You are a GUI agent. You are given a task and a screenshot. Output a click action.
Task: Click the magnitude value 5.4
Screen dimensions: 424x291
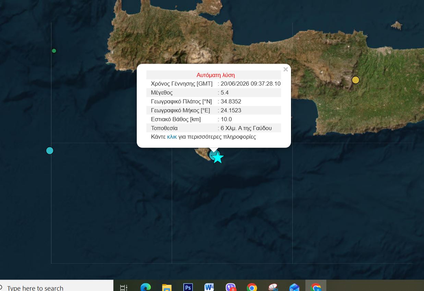coord(225,92)
